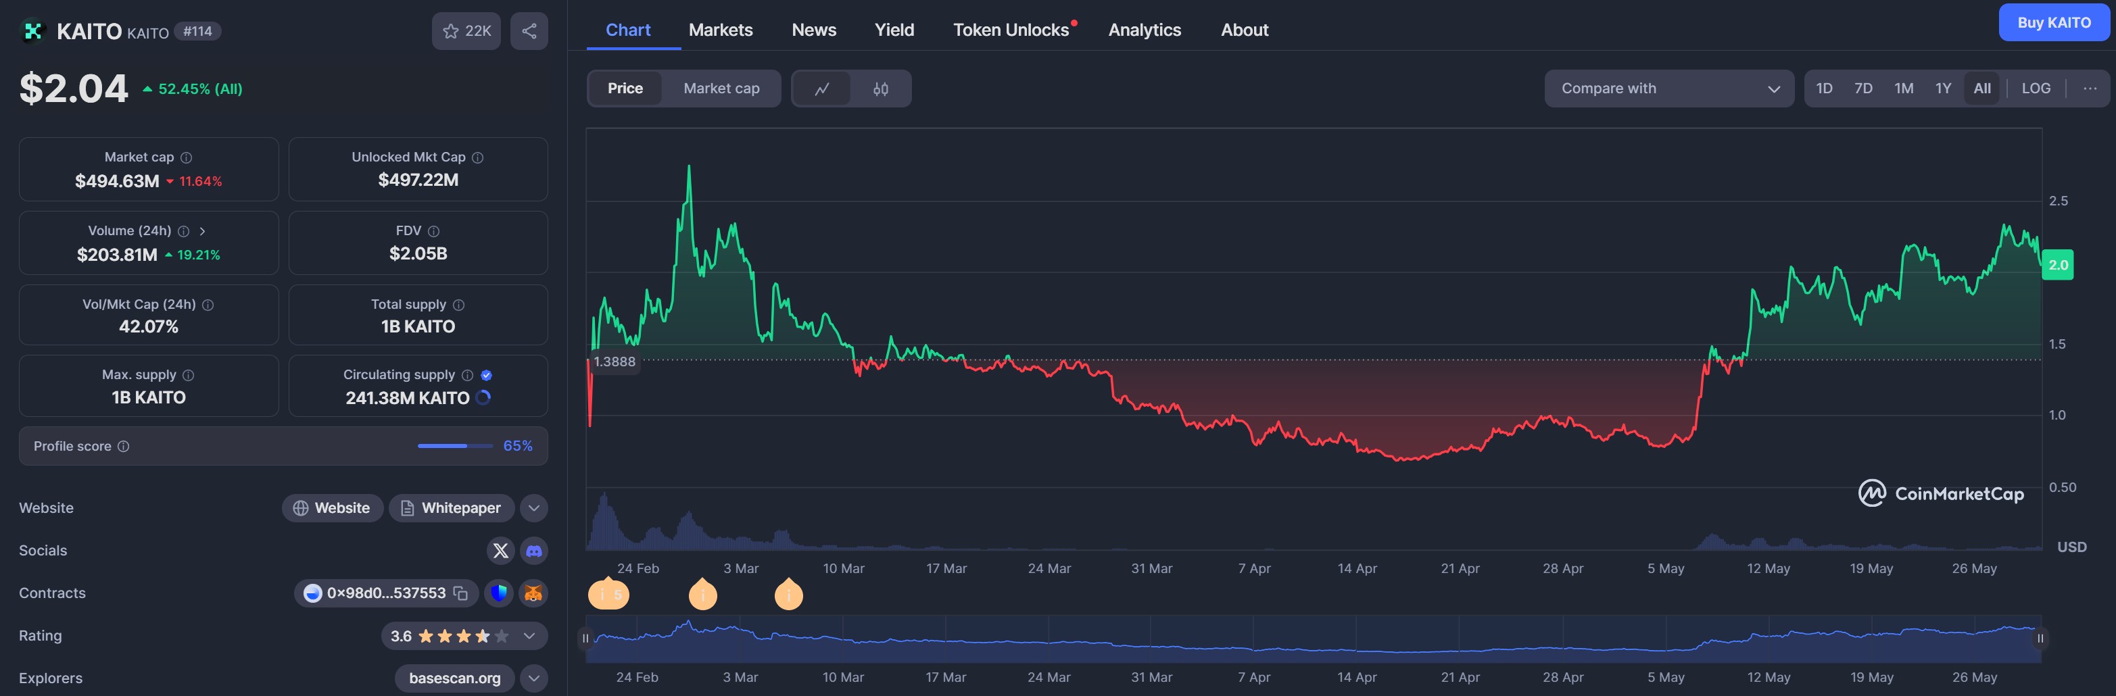Open the Website link button

(x=332, y=508)
